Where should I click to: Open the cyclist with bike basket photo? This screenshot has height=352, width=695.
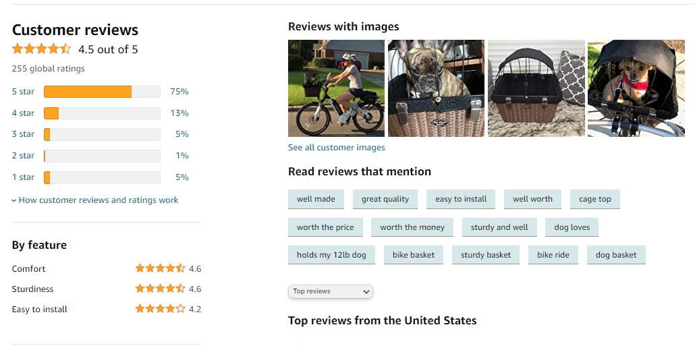click(336, 88)
